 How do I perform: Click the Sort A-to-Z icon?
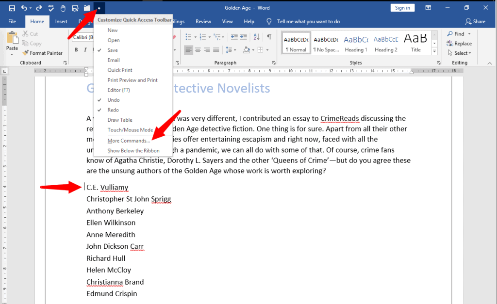click(x=256, y=37)
